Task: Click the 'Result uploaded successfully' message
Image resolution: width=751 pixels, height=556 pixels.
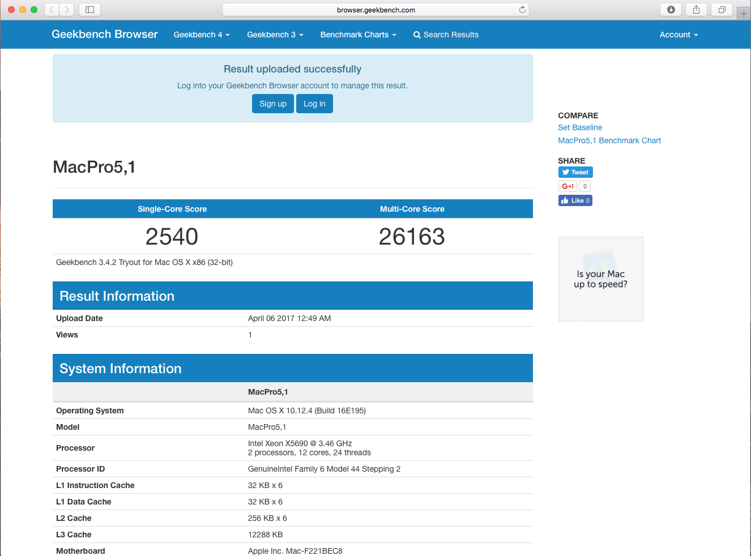Action: pos(292,69)
